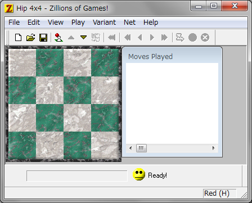Click the Ready! status text
Viewport: 252px width, 203px height.
157,175
